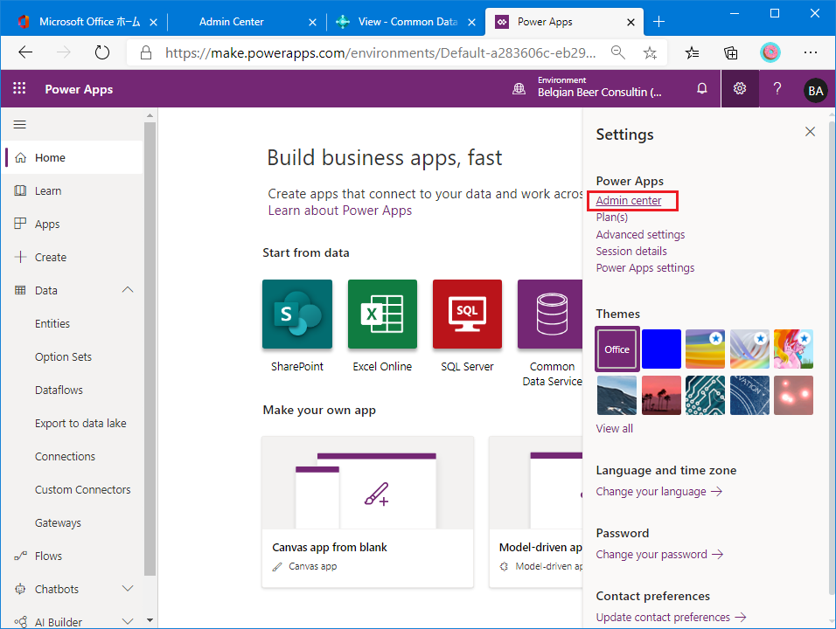Open the browser Favorites list icon
The width and height of the screenshot is (836, 629).
[692, 52]
